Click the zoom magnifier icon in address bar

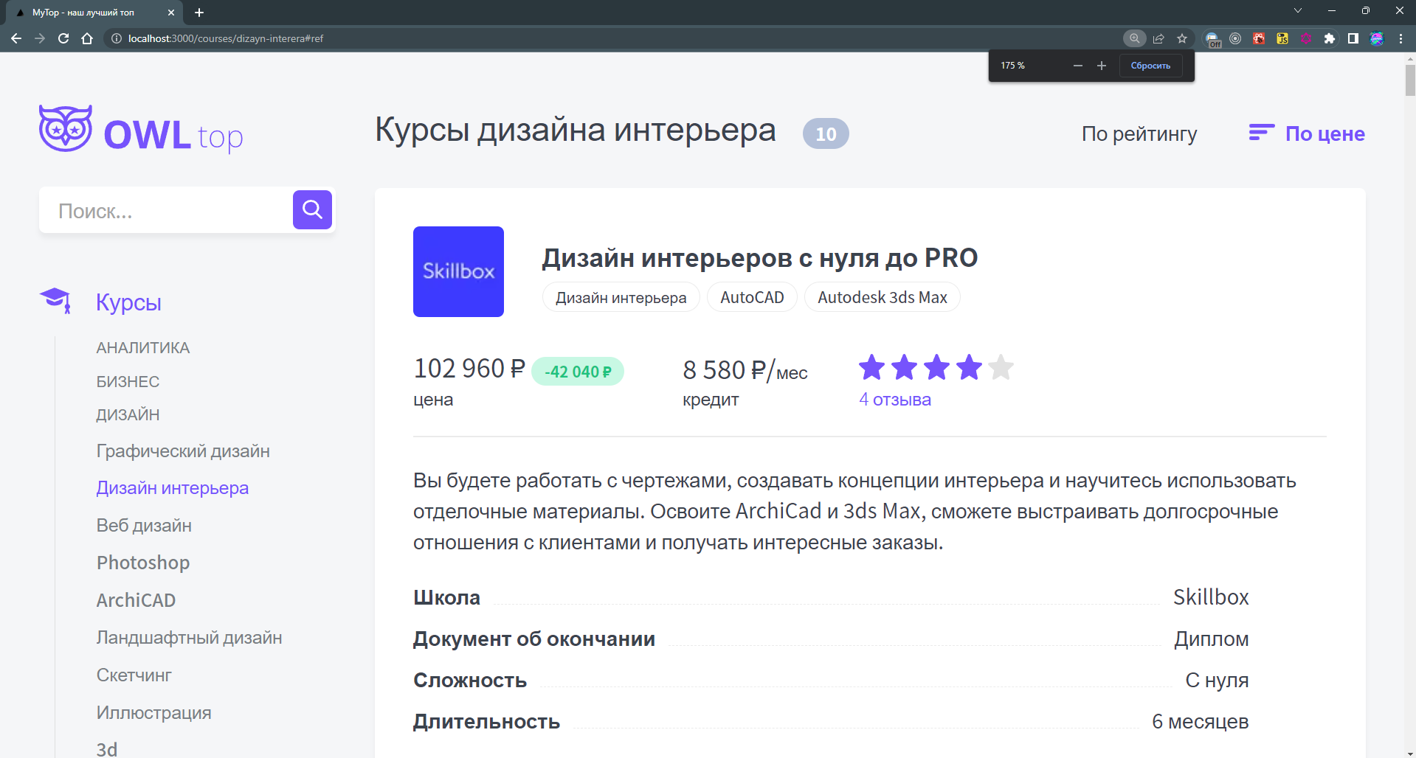(x=1135, y=38)
